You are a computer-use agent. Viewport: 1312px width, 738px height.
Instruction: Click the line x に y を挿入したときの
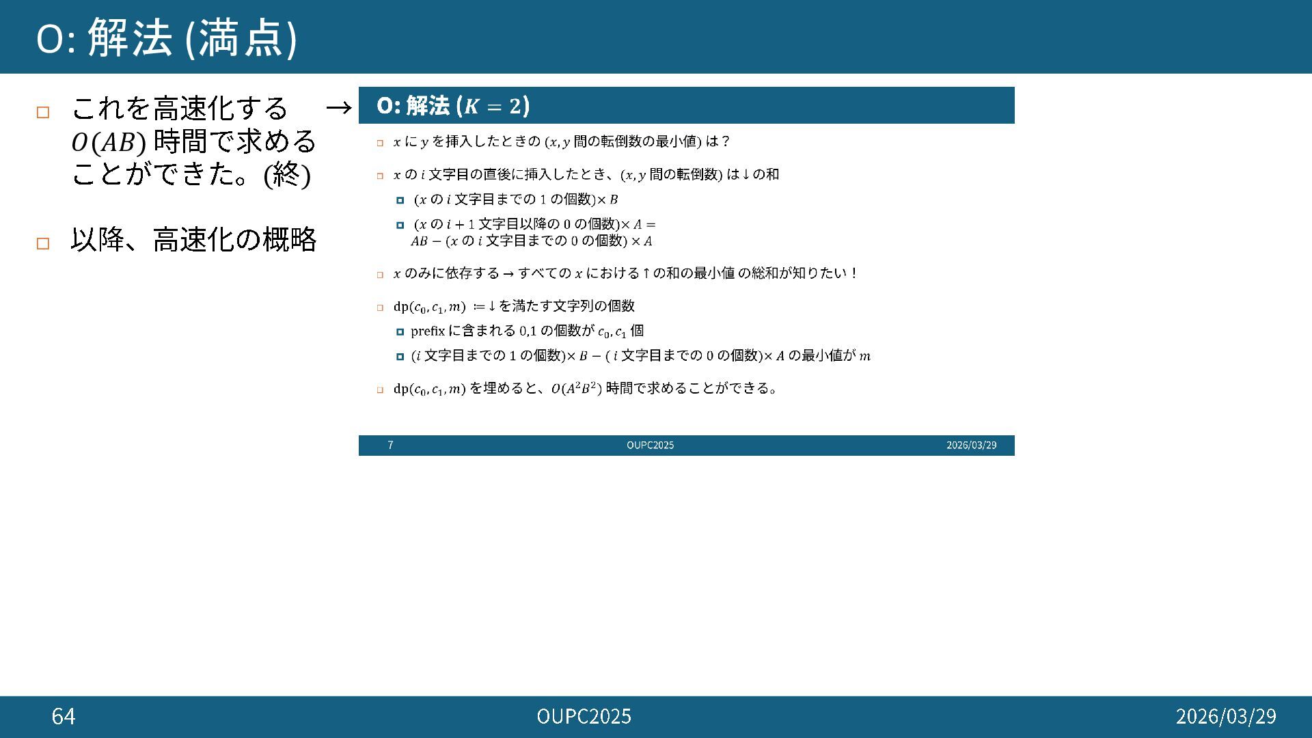pyautogui.click(x=561, y=142)
